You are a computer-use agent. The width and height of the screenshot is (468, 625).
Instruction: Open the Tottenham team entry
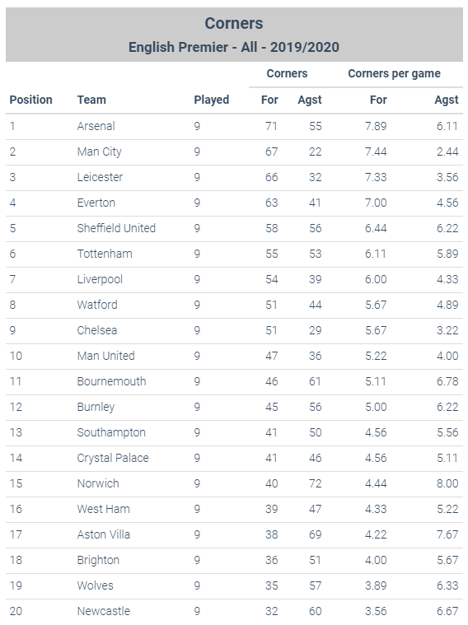click(x=105, y=254)
